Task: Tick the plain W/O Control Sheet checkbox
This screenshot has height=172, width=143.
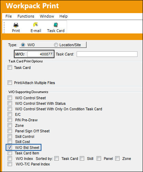Action: tap(10, 98)
